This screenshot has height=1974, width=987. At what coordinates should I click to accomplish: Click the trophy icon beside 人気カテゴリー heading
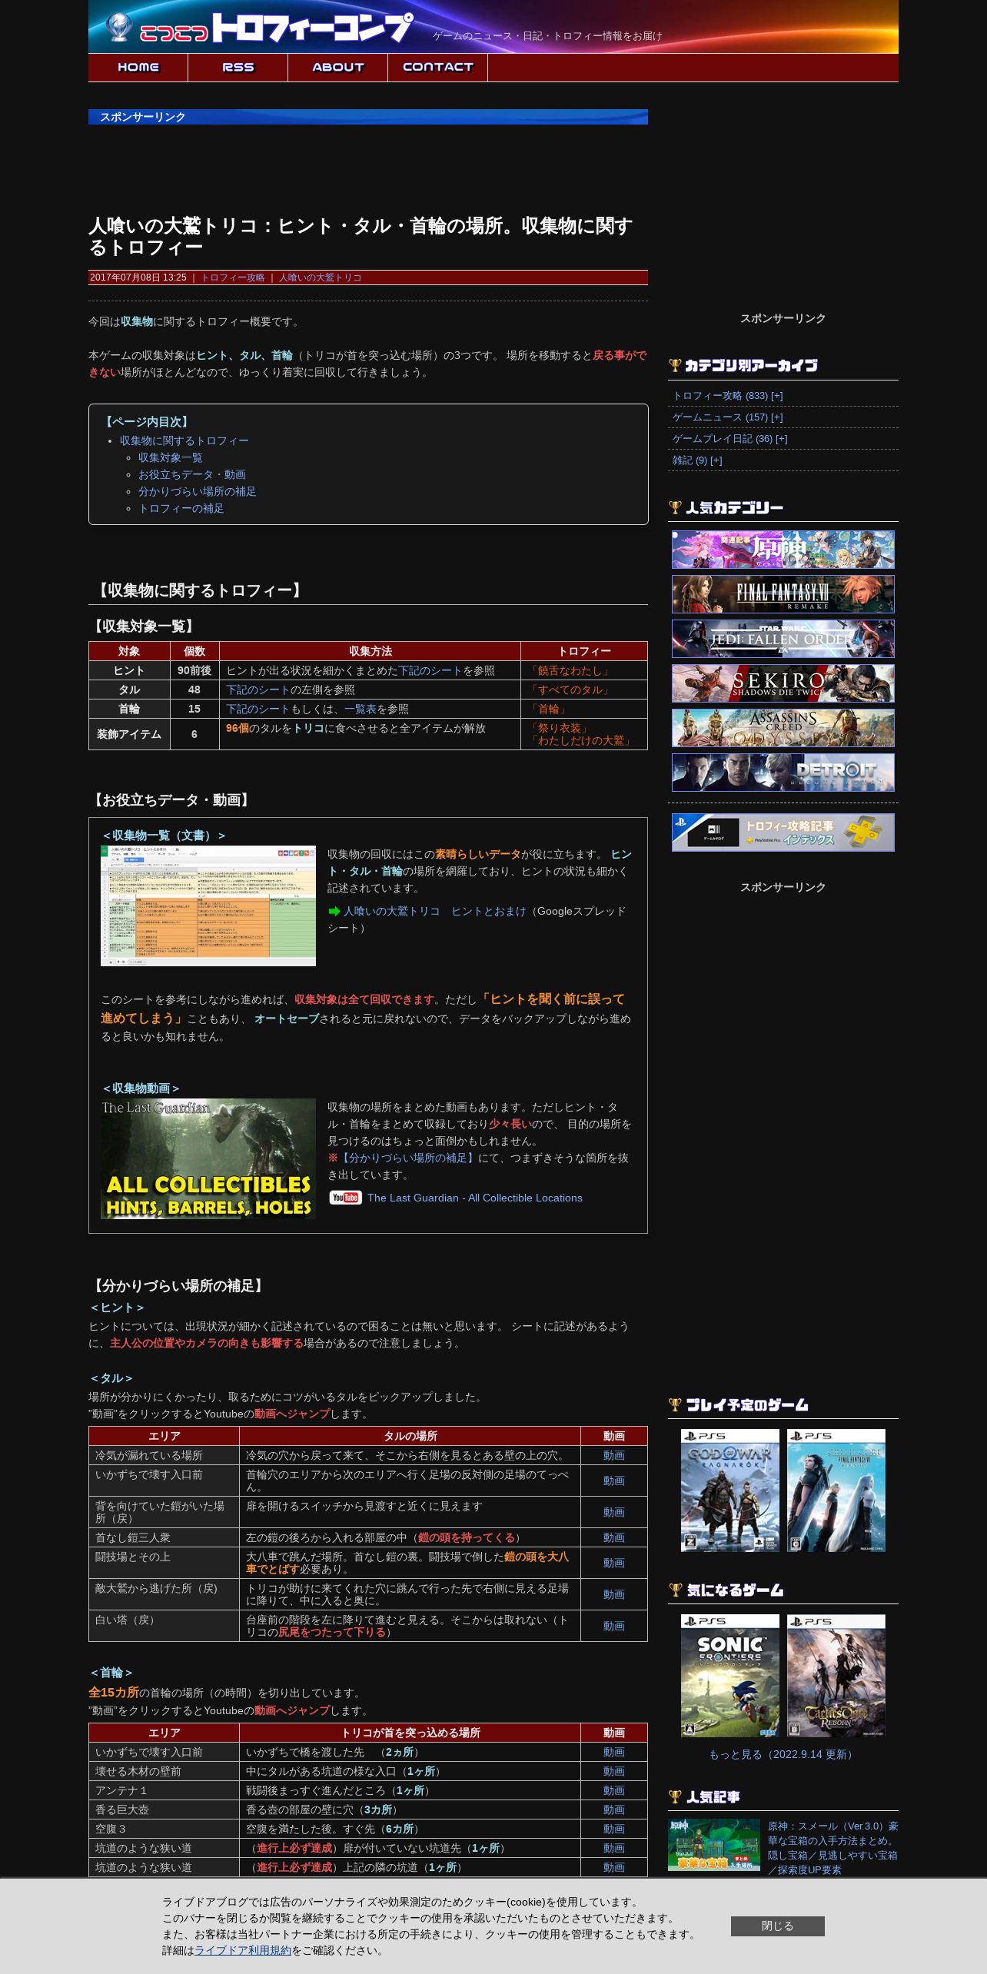click(675, 507)
